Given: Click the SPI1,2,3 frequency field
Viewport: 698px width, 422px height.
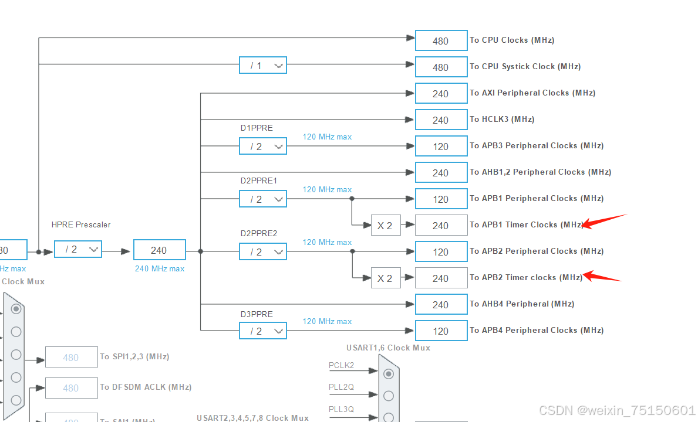Looking at the screenshot, I should click(x=71, y=356).
